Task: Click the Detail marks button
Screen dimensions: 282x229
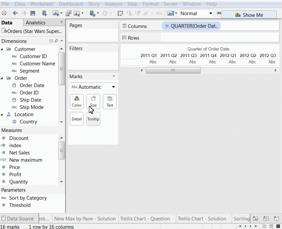Action: pos(77,119)
